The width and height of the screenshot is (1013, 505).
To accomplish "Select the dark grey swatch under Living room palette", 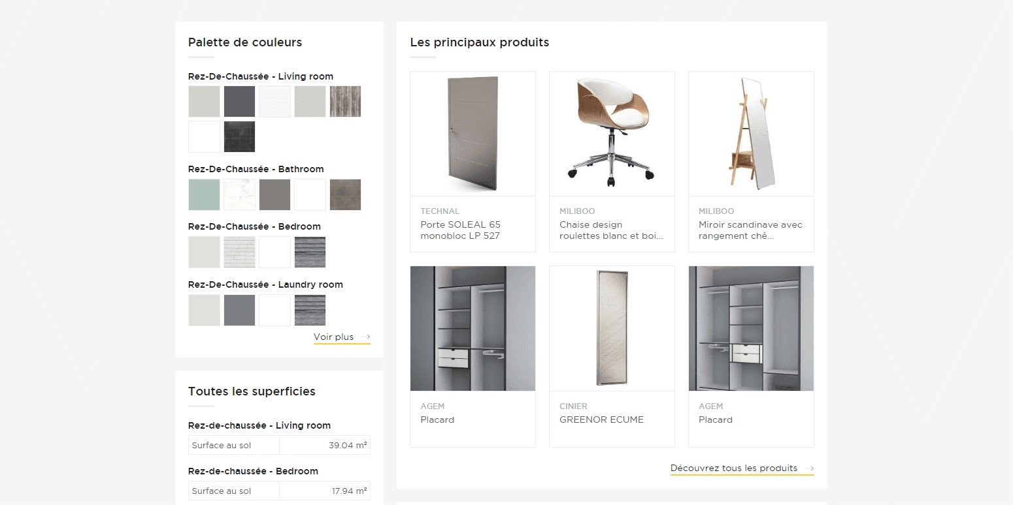I will [239, 101].
